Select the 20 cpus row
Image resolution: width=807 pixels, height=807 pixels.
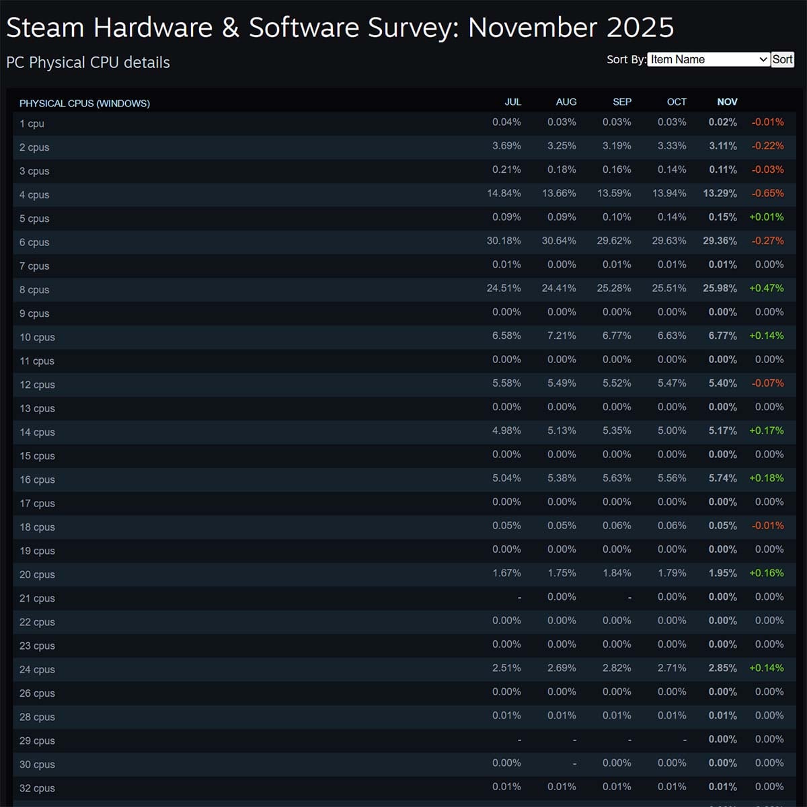(x=37, y=574)
